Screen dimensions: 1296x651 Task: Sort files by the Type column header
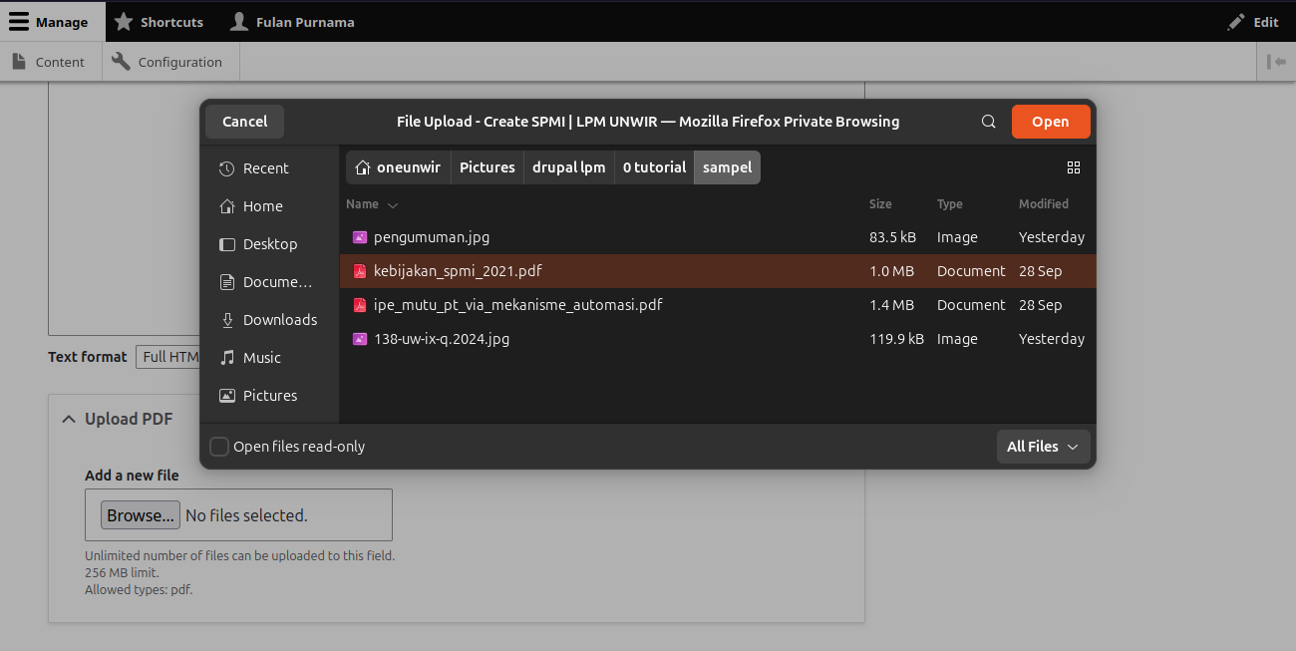(950, 204)
